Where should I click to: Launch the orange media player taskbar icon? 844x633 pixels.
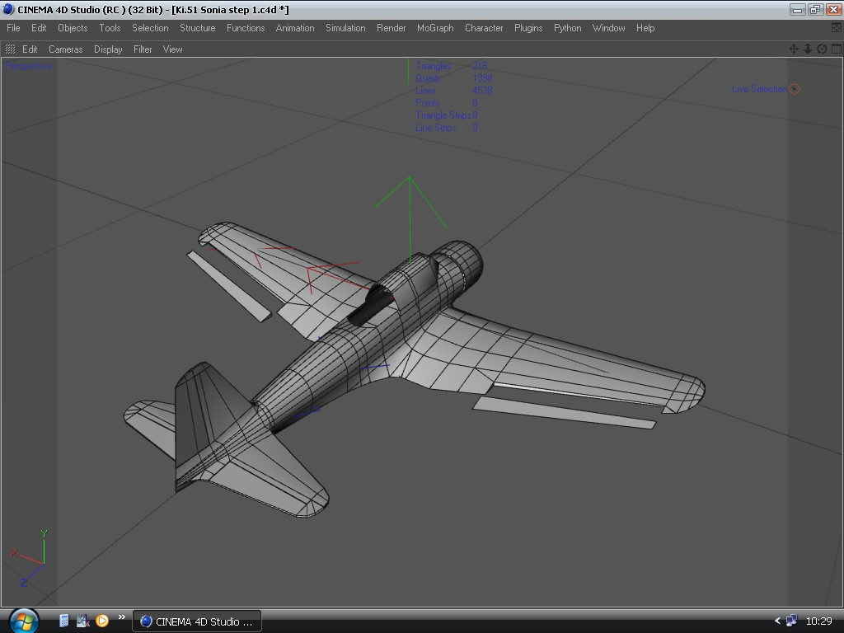101,621
